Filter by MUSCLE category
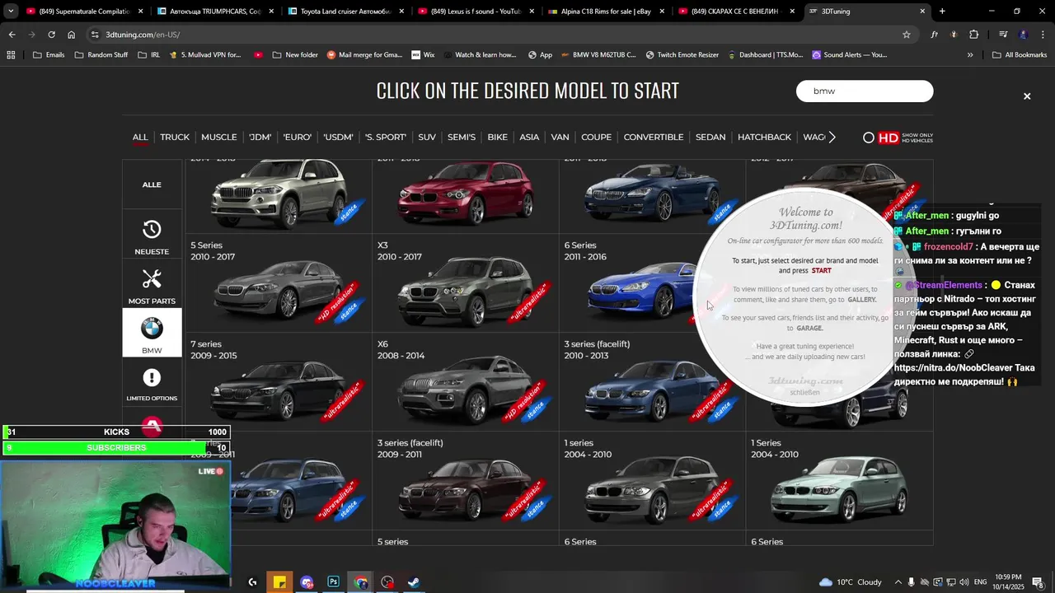This screenshot has width=1055, height=593. coord(218,138)
